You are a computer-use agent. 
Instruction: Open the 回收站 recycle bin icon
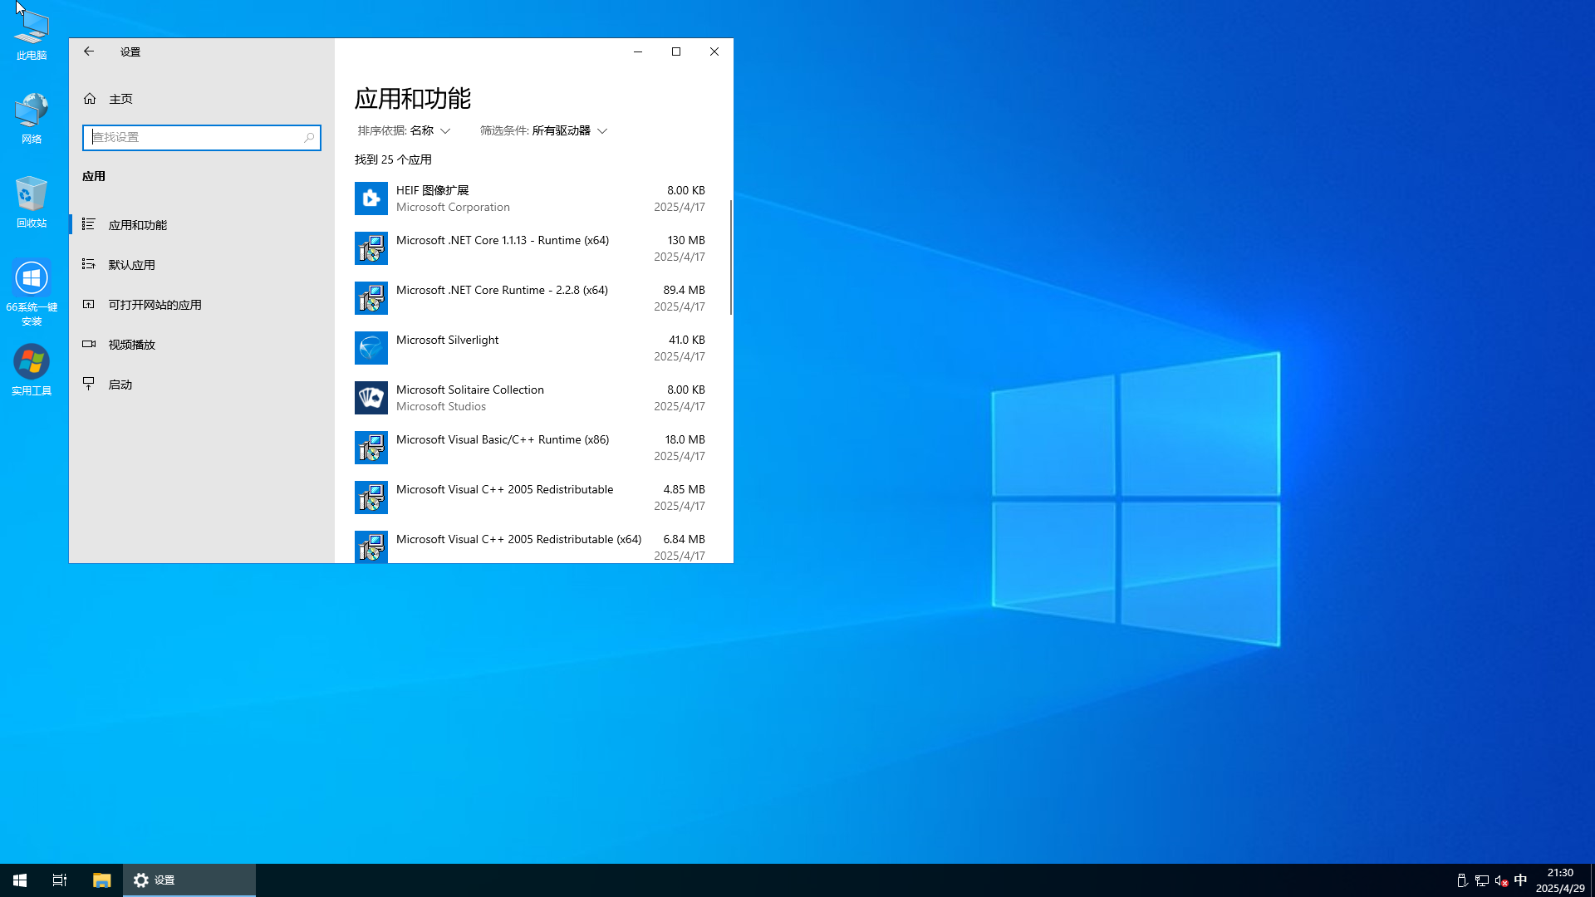[32, 202]
